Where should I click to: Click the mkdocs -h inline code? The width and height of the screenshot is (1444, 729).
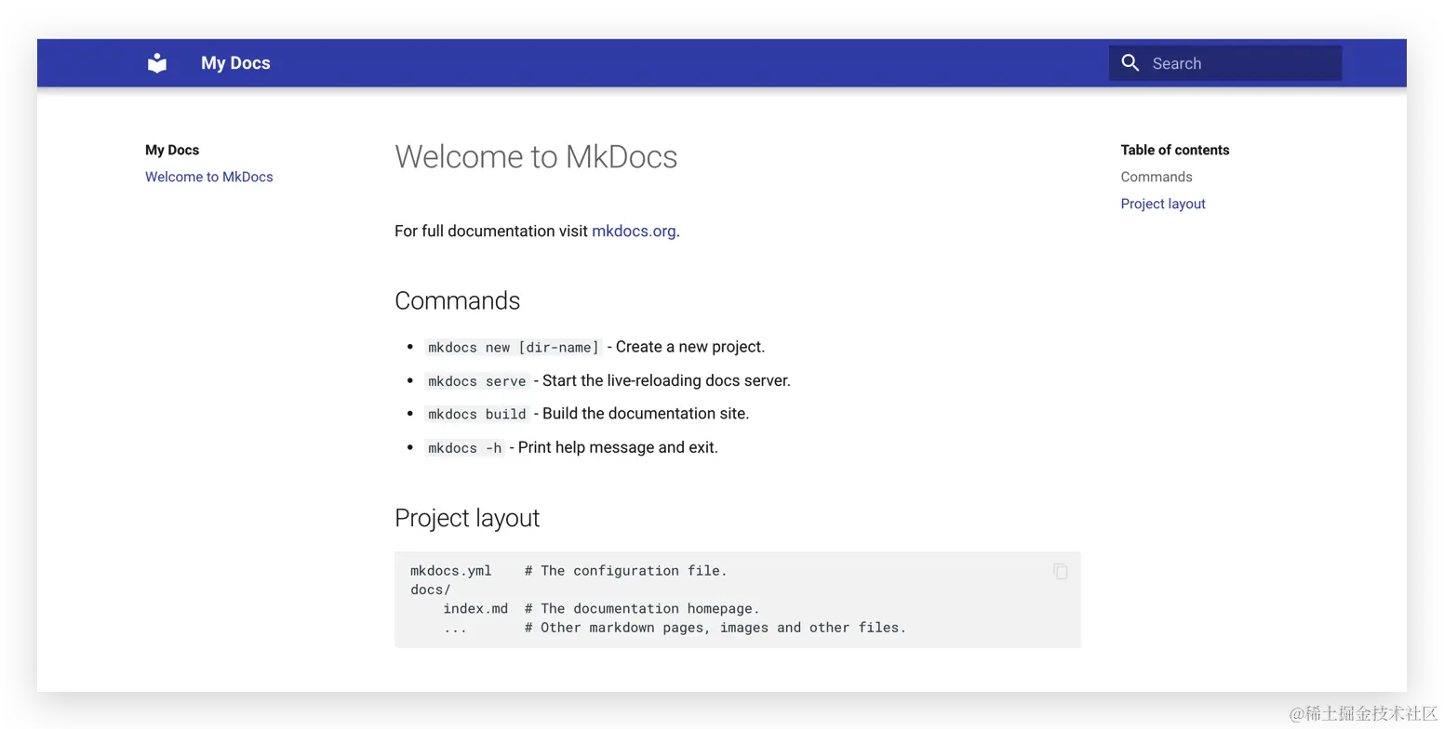pyautogui.click(x=464, y=447)
